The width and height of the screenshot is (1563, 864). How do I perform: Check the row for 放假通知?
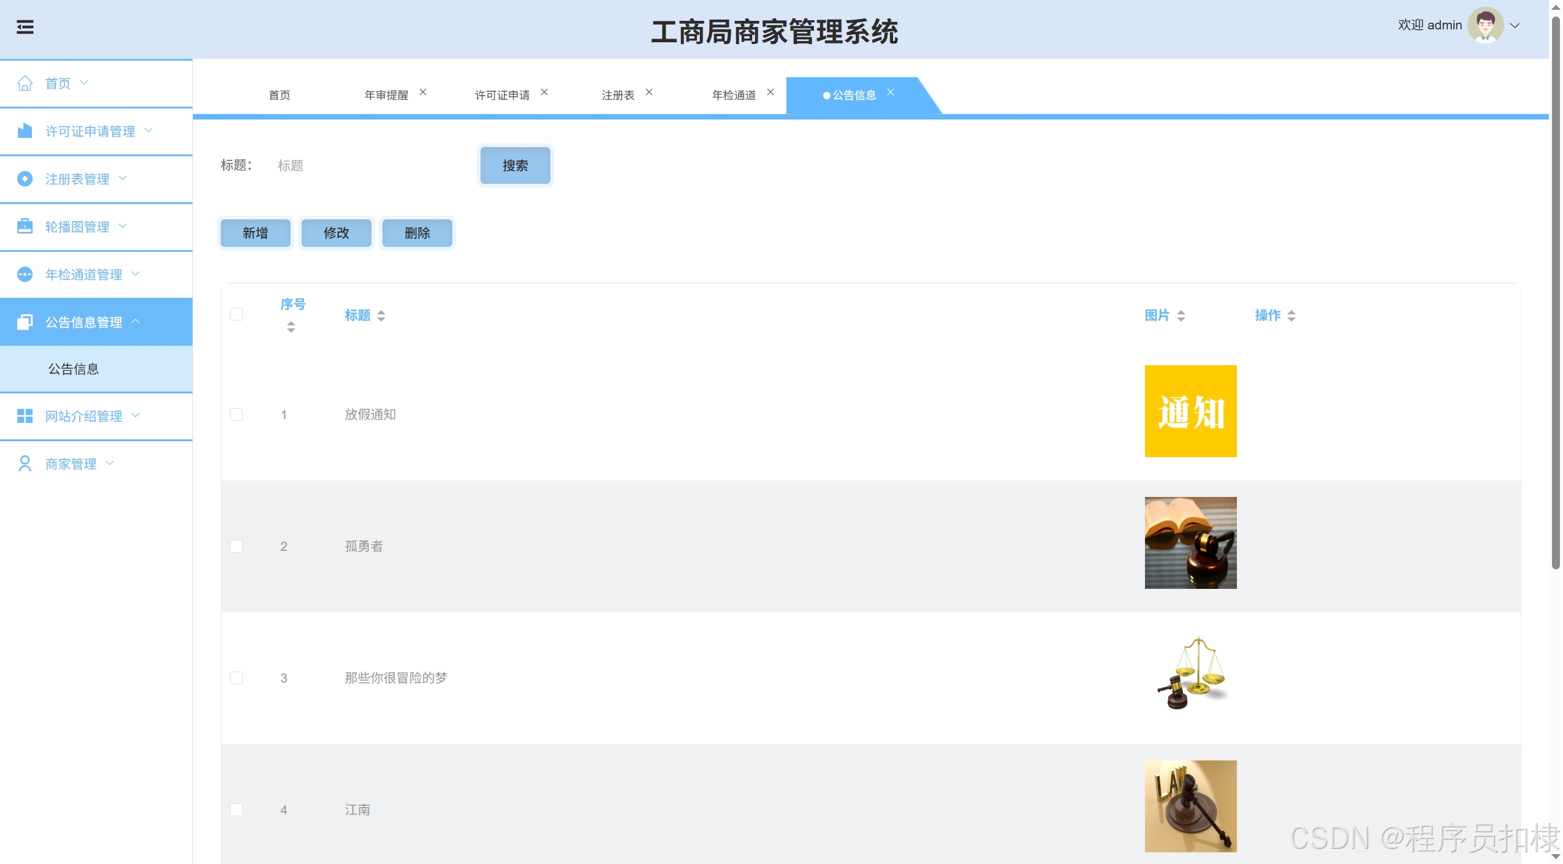click(237, 415)
